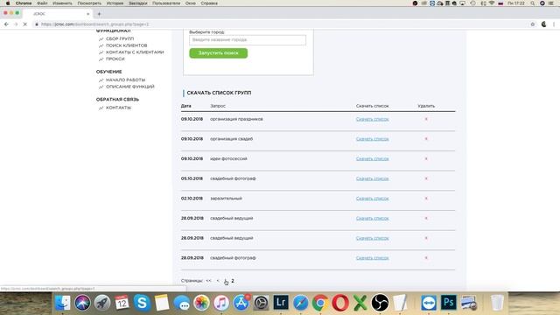Open iTunes music app in dock
Screen dimensions: 560x315
pos(221,303)
